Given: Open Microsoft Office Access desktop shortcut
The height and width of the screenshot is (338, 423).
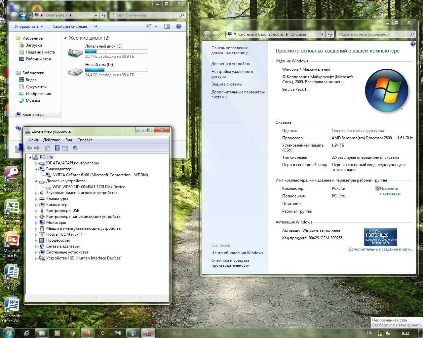Looking at the screenshot, I should point(12,179).
